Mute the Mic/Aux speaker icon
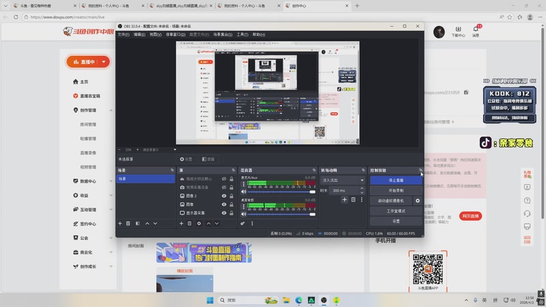This screenshot has width=546, height=307. pos(244,192)
